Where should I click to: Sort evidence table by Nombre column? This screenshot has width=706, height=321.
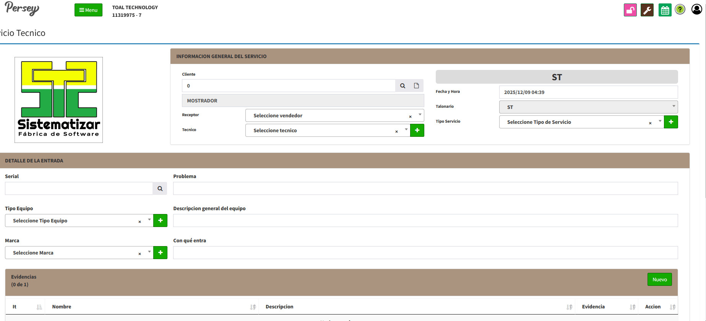pyautogui.click(x=151, y=307)
